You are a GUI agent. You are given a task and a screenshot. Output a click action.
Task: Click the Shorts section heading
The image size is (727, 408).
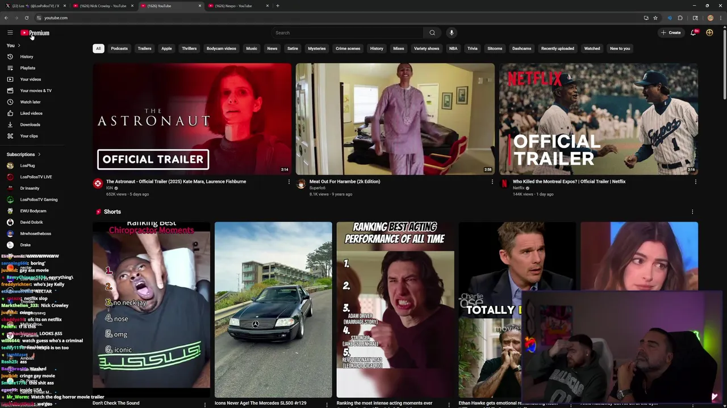tap(112, 212)
